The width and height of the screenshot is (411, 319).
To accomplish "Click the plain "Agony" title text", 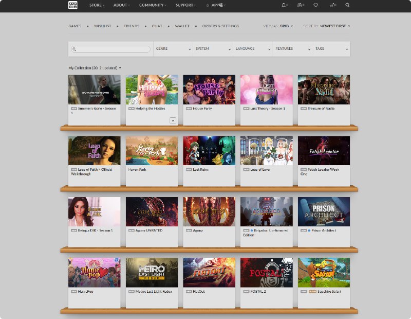I will click(198, 231).
